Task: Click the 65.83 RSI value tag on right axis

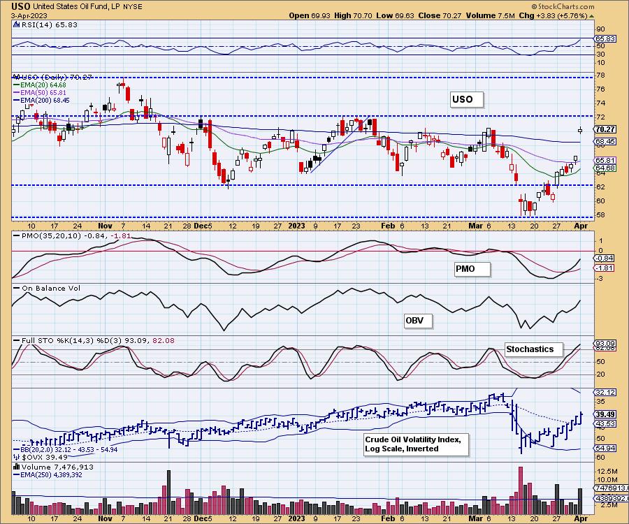Action: pyautogui.click(x=605, y=38)
